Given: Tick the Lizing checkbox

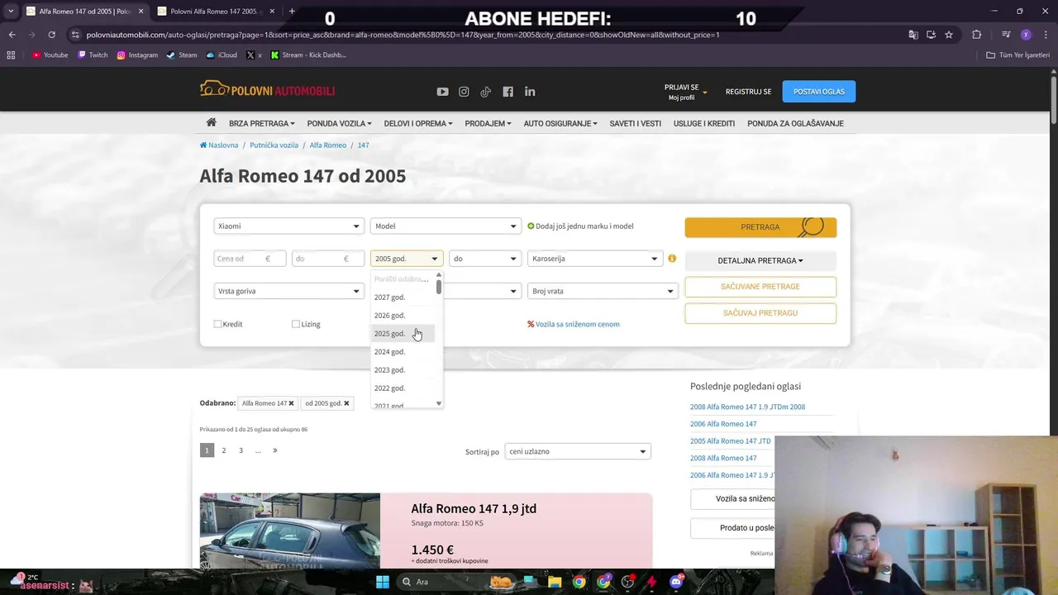Looking at the screenshot, I should point(296,324).
